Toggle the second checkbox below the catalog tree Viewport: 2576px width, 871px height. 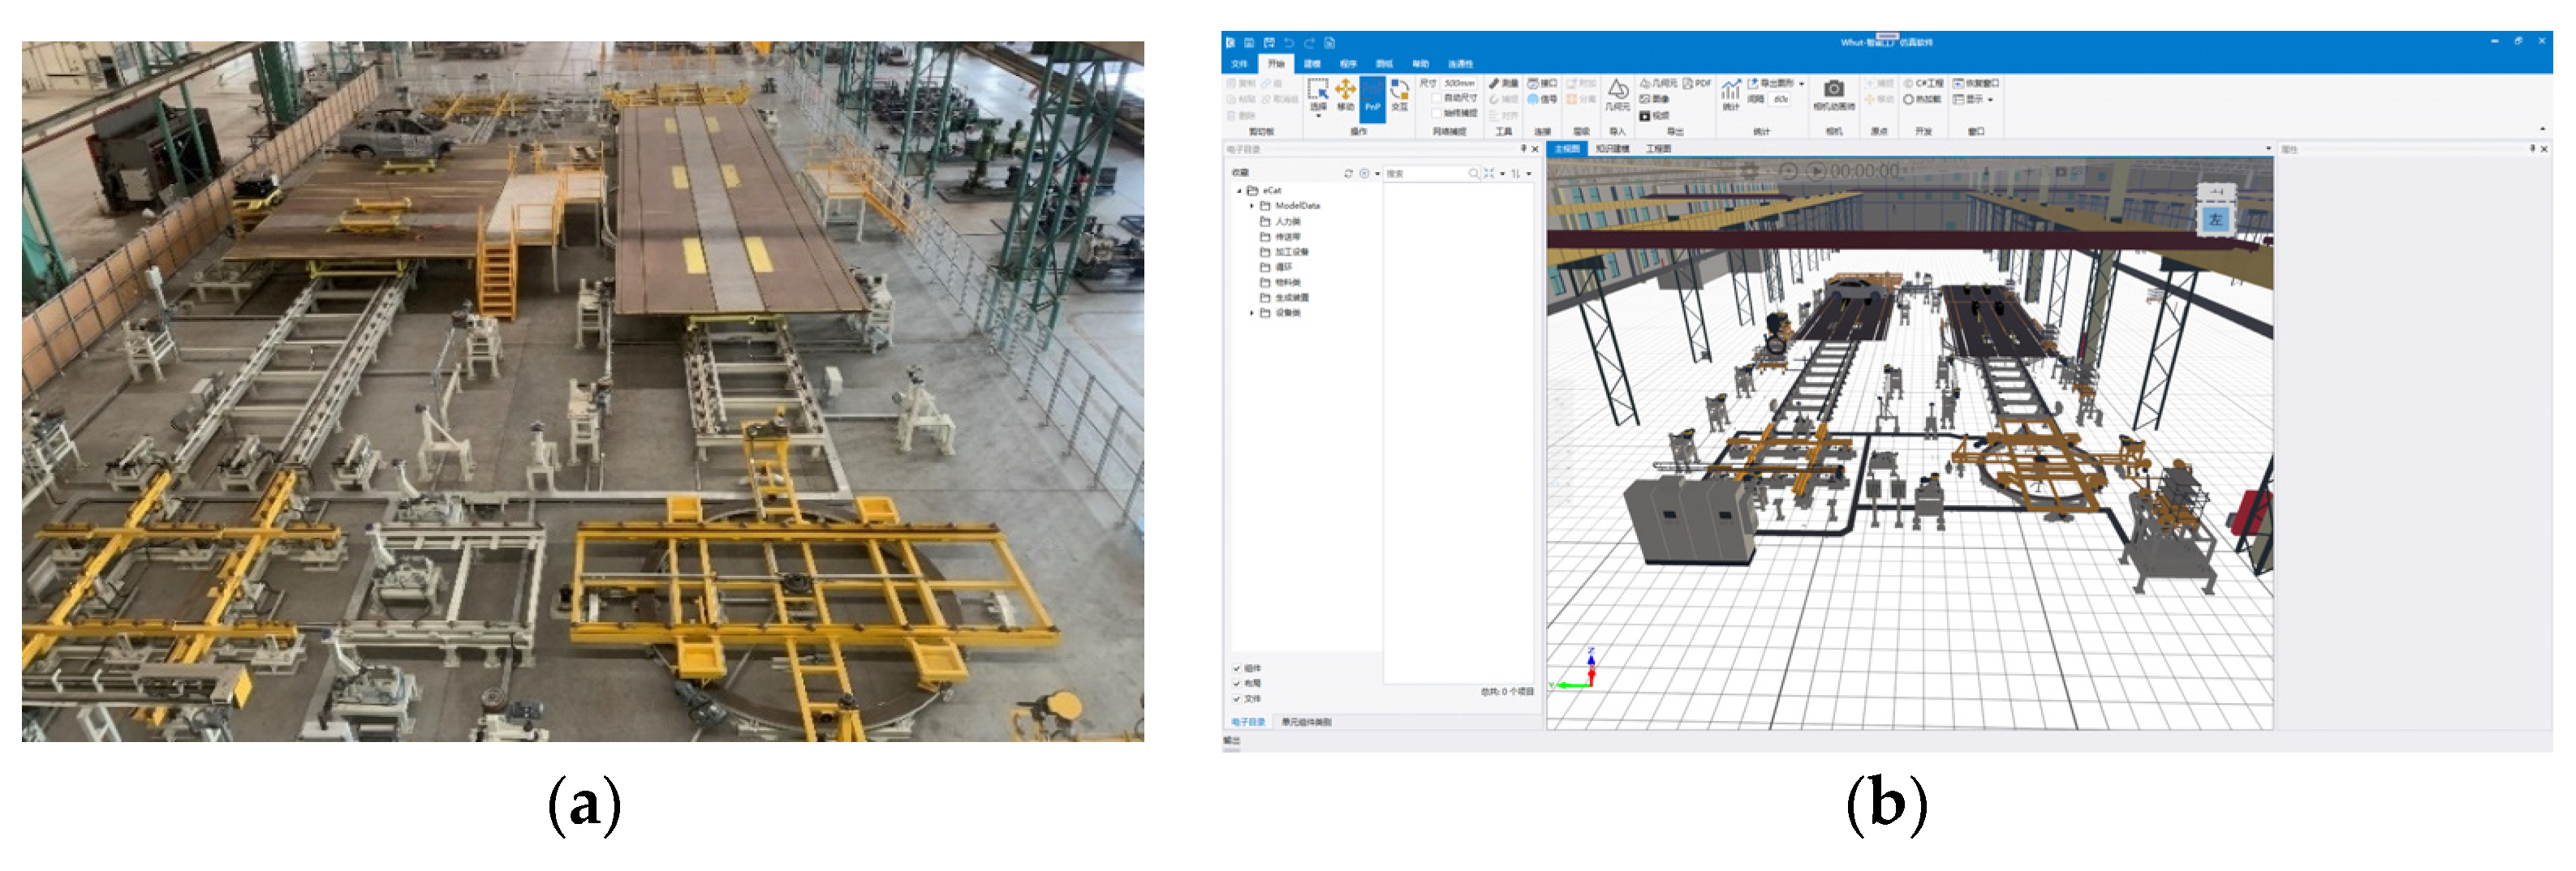[1237, 683]
